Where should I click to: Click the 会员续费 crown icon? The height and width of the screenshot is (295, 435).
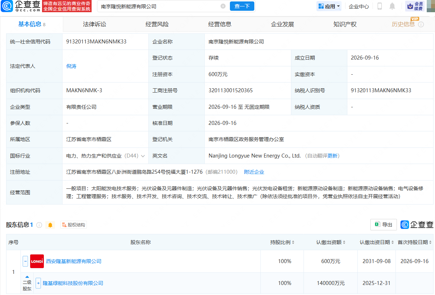click(x=415, y=6)
